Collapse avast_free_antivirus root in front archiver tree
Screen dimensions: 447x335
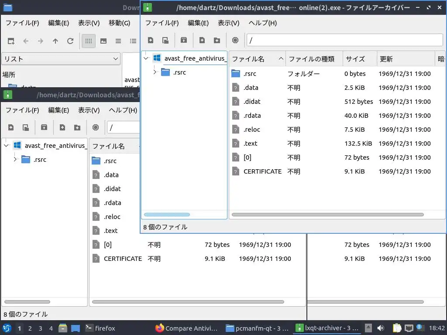click(x=146, y=58)
